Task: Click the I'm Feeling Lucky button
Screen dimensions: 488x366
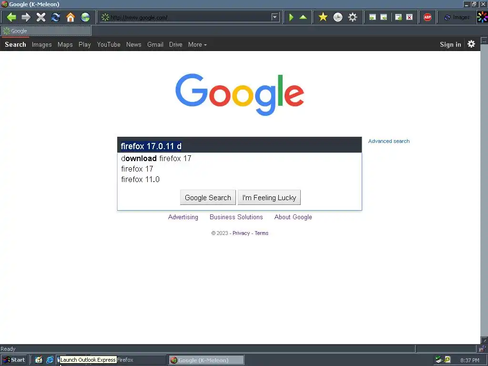Action: (269, 198)
